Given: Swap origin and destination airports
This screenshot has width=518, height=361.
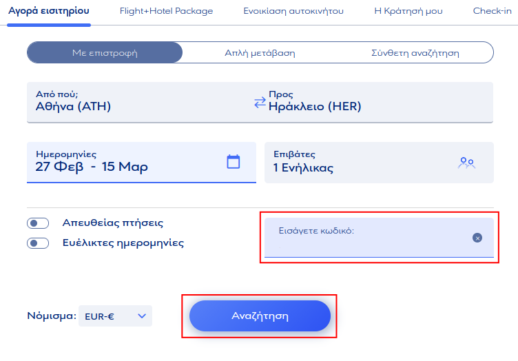Looking at the screenshot, I should click(260, 102).
